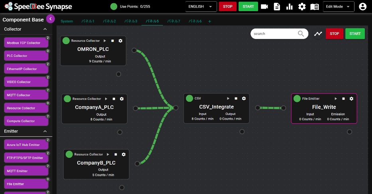The width and height of the screenshot is (372, 194).
Task: Open the document file icon in header
Action: pos(277,7)
